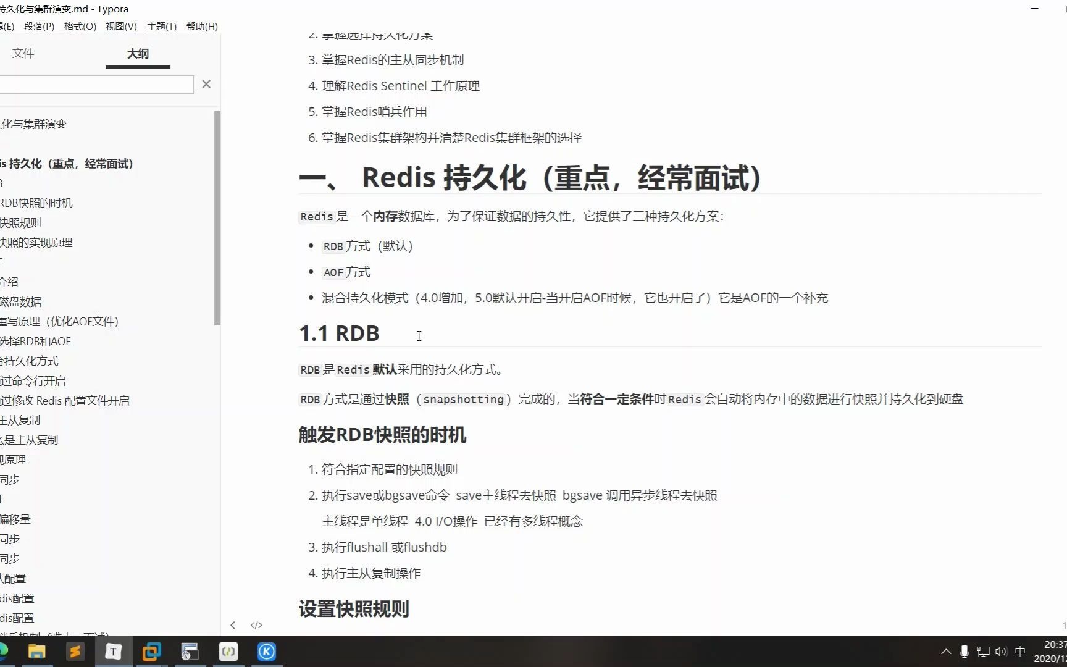Click list item 掌握Redis哨兵作用

pos(374,112)
